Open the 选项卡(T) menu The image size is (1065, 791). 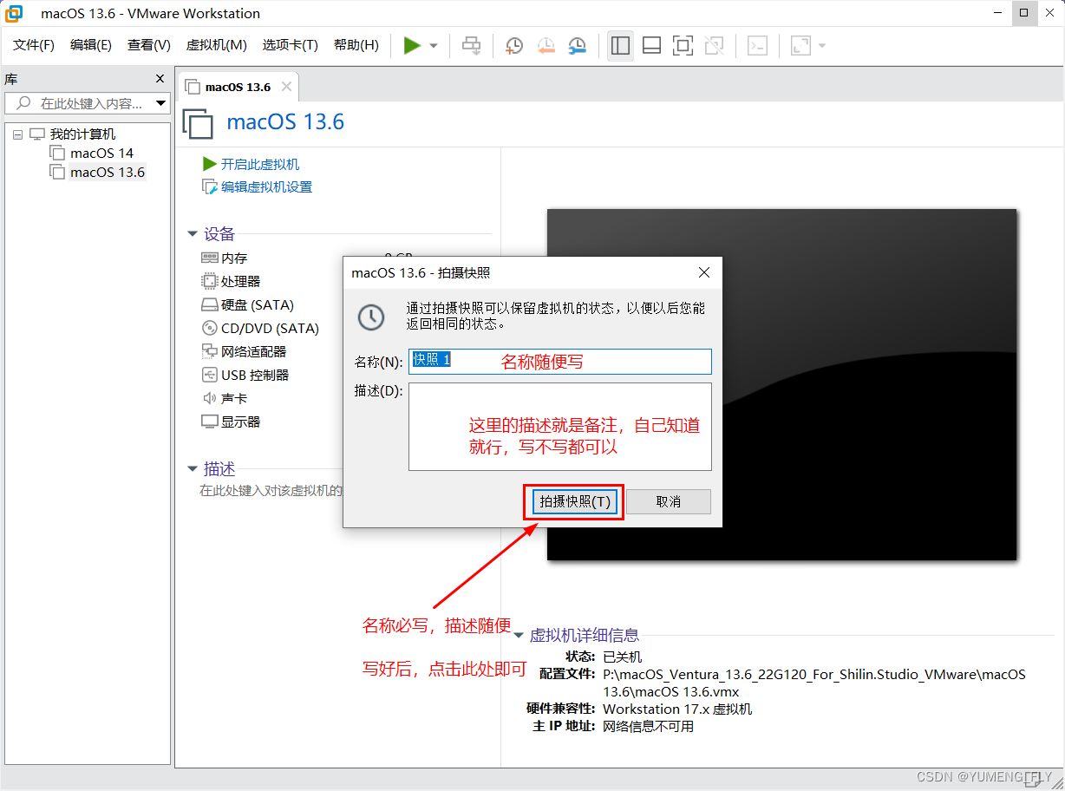coord(291,45)
